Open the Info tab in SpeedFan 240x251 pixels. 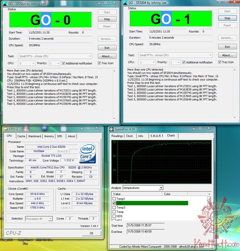click(141, 136)
